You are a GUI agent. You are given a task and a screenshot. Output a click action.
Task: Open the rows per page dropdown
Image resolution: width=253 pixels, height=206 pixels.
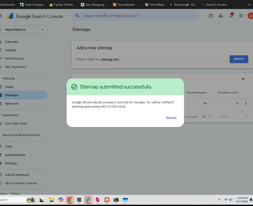click(x=206, y=117)
